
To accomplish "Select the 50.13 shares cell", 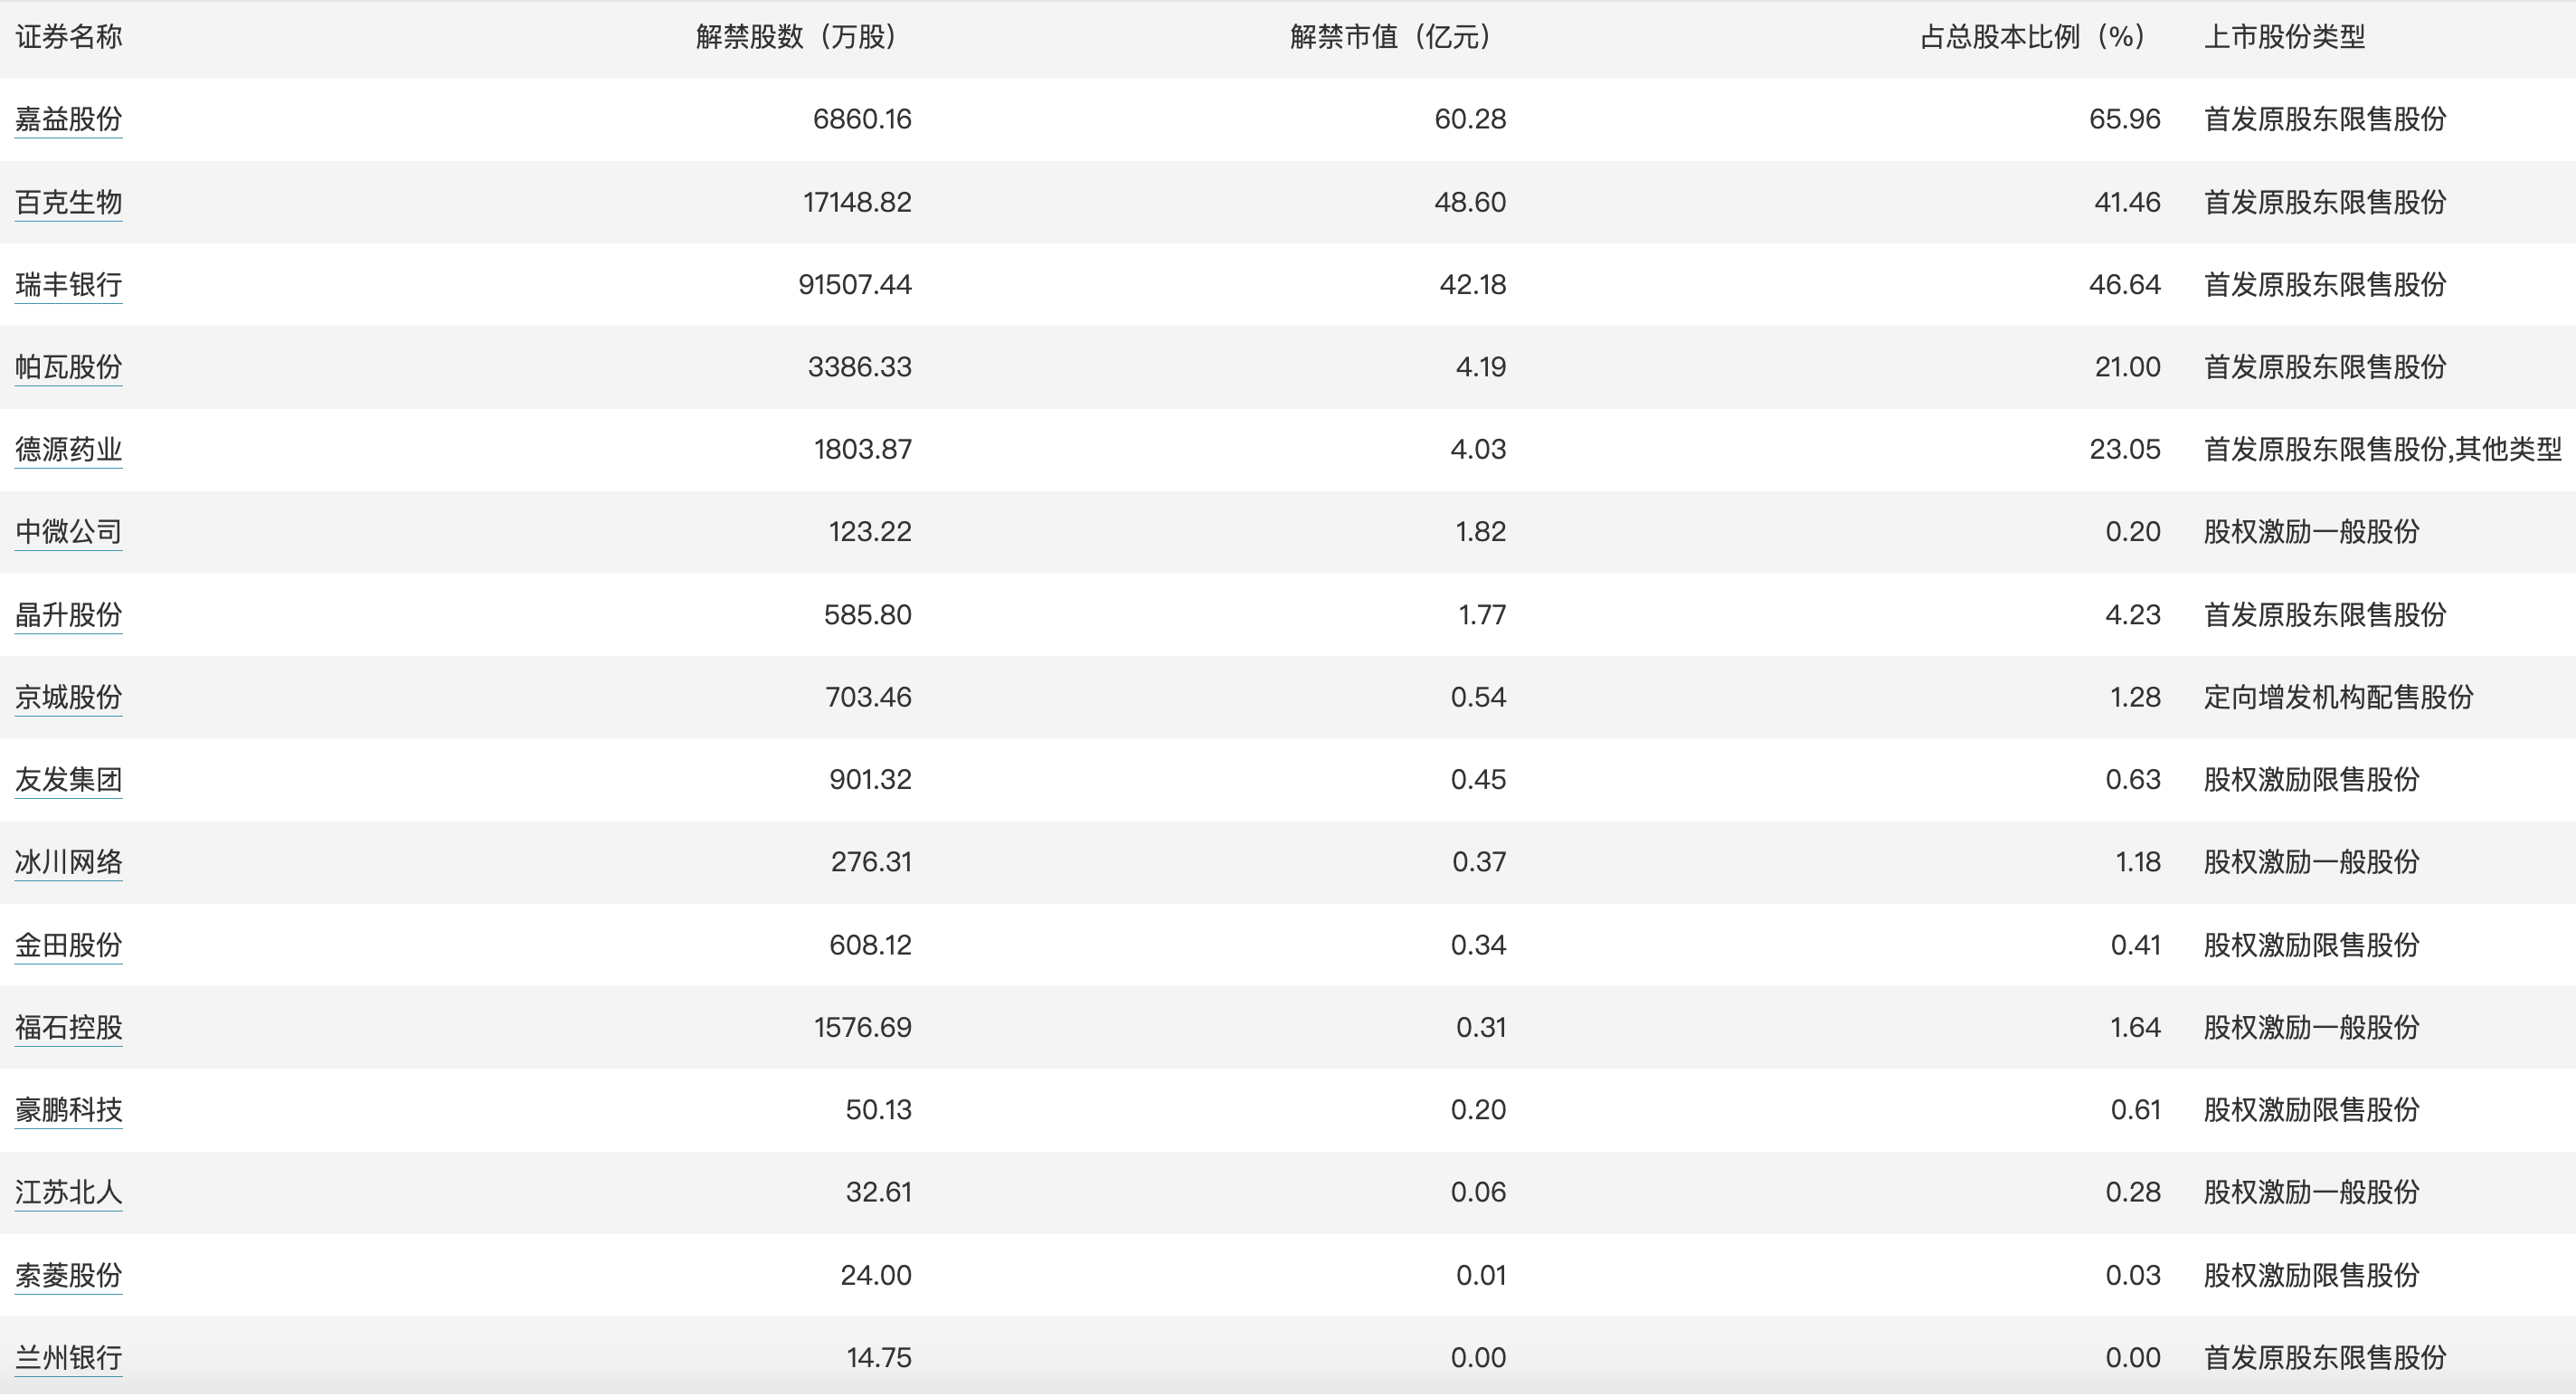I will pyautogui.click(x=879, y=1110).
